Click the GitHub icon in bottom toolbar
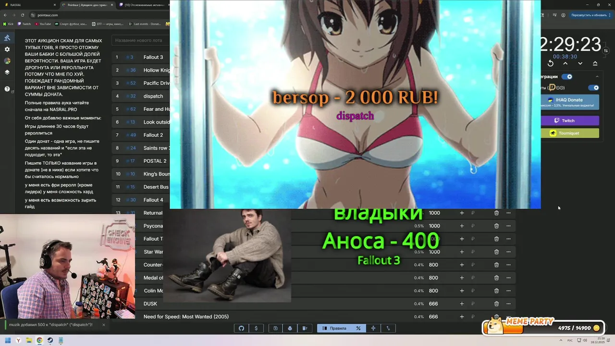 pyautogui.click(x=241, y=328)
